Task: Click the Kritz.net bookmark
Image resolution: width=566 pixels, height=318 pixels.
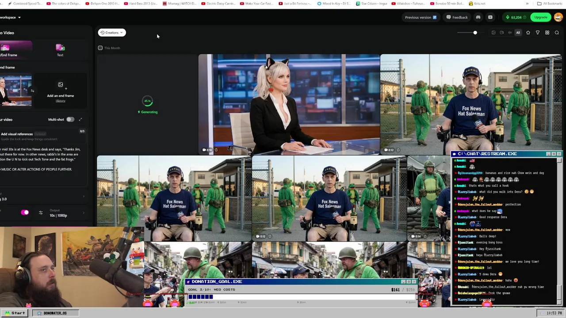Action: tap(477, 4)
